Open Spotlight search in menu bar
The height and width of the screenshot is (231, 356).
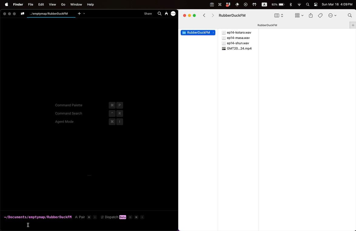click(308, 4)
